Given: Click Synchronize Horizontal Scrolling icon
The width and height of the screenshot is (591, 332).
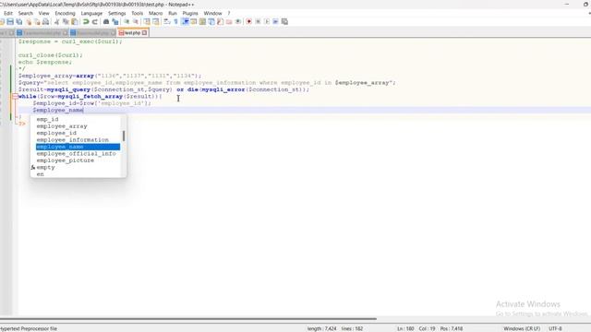Looking at the screenshot, I should click(156, 22).
